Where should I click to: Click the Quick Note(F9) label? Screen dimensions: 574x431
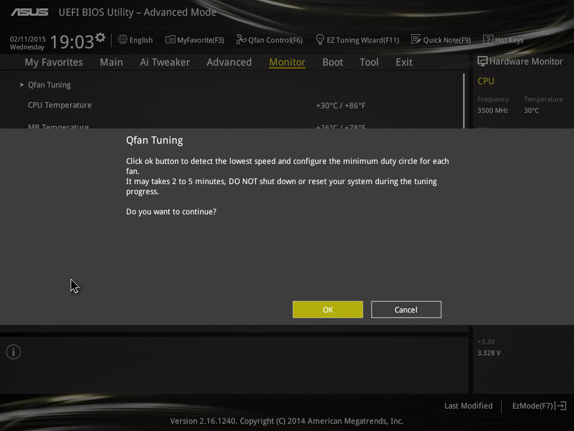(x=447, y=40)
